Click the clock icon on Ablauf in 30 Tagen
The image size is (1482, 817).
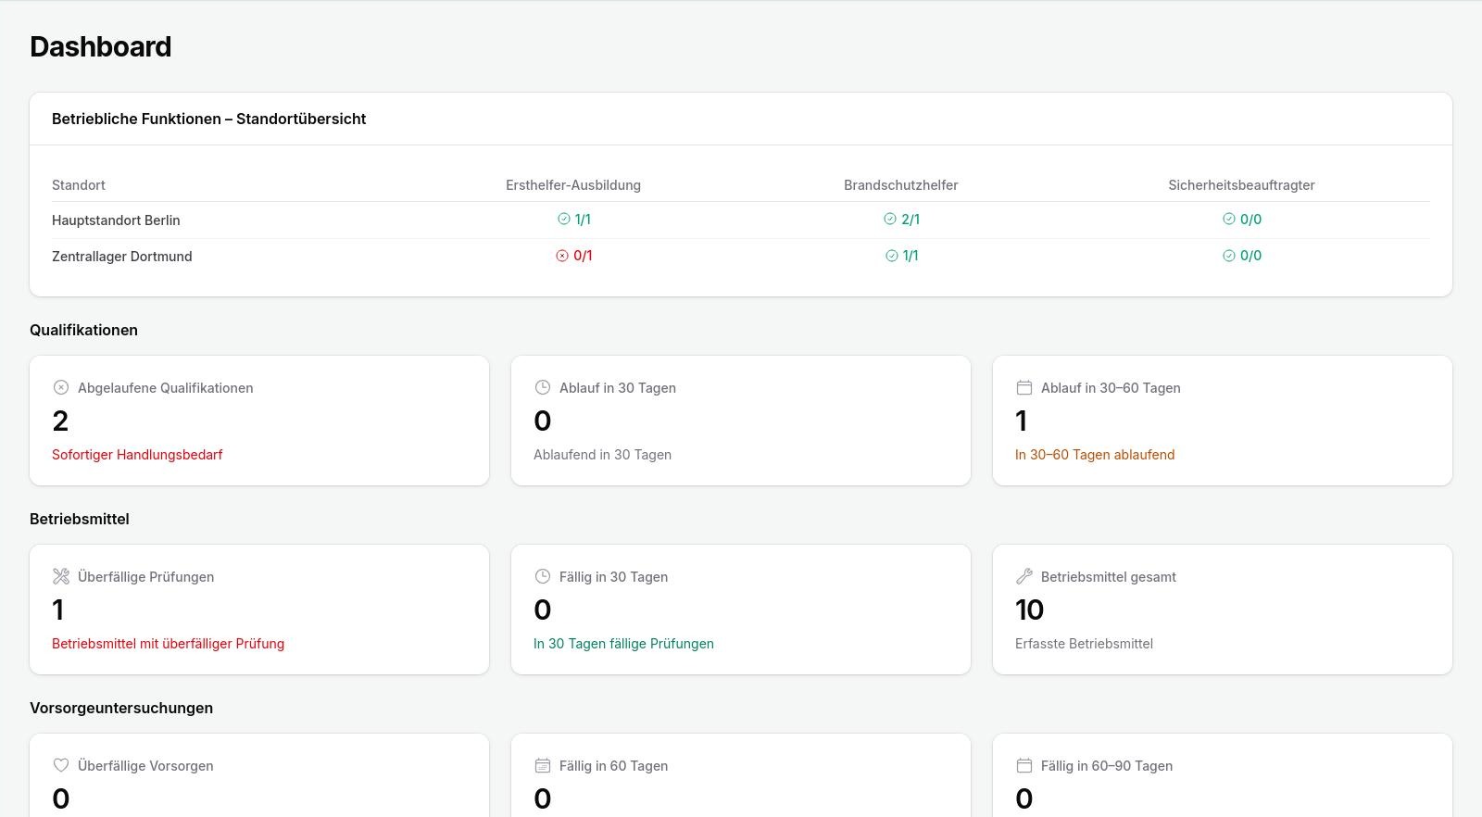[543, 387]
